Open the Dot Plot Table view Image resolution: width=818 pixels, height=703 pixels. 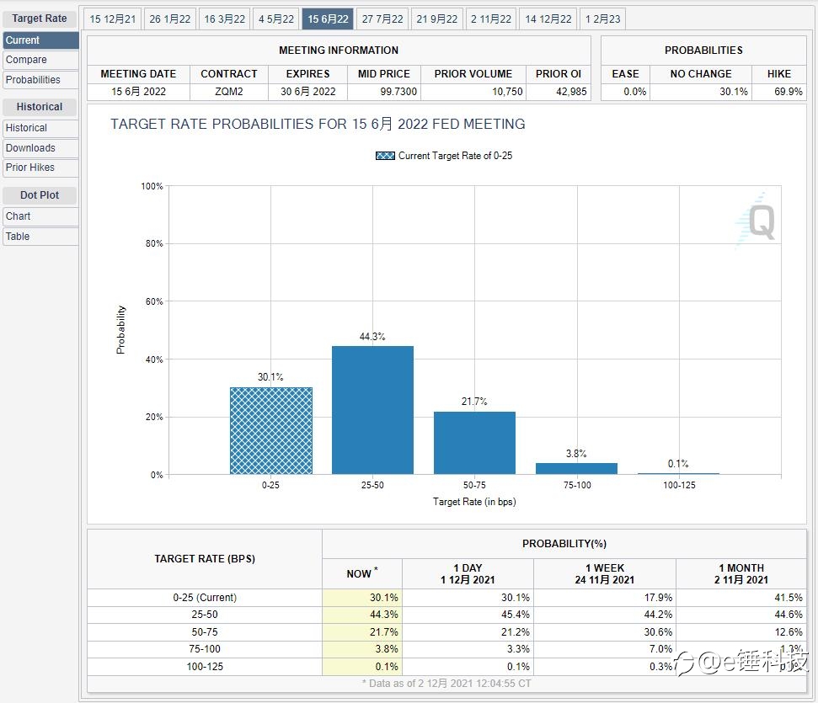[40, 237]
